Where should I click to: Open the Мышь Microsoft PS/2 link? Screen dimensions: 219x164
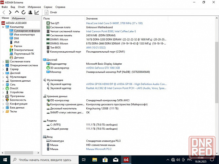(x=99, y=149)
